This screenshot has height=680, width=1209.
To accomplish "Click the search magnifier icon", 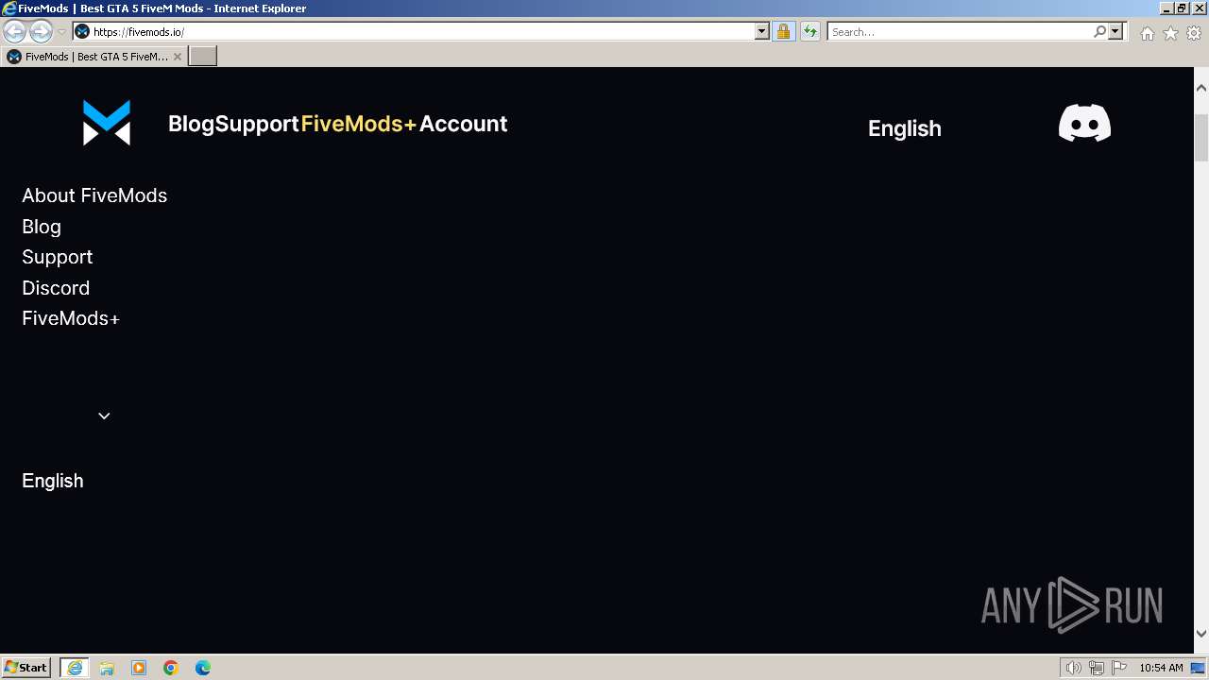I will (1099, 31).
